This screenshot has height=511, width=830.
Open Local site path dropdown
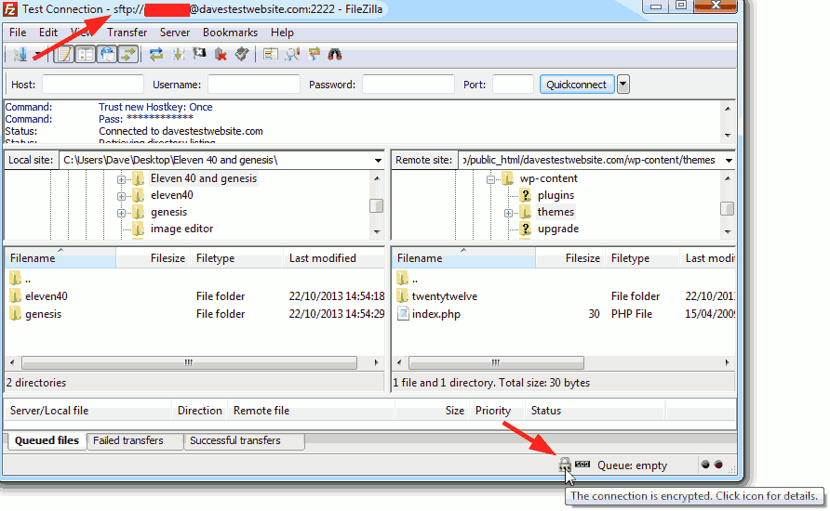click(x=378, y=160)
